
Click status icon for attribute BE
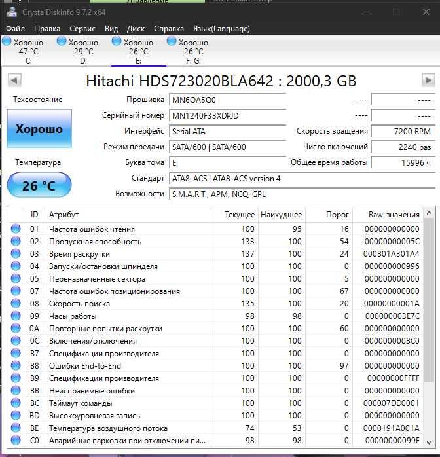(16, 428)
